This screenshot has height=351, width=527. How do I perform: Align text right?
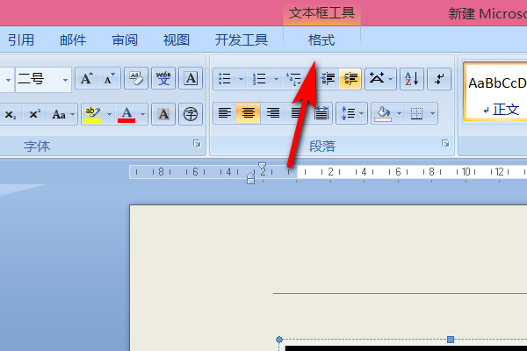pyautogui.click(x=272, y=113)
